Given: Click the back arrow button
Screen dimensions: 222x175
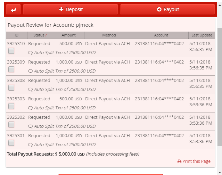Looking at the screenshot, I should [14, 9].
